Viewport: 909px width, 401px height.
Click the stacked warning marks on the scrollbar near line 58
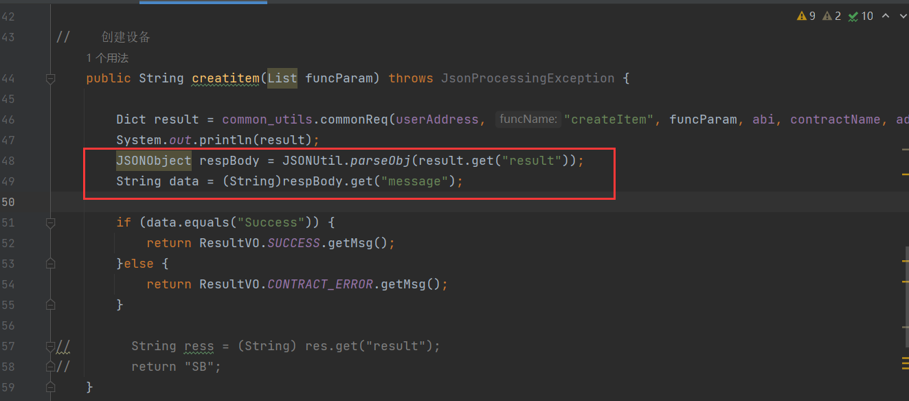click(x=905, y=362)
